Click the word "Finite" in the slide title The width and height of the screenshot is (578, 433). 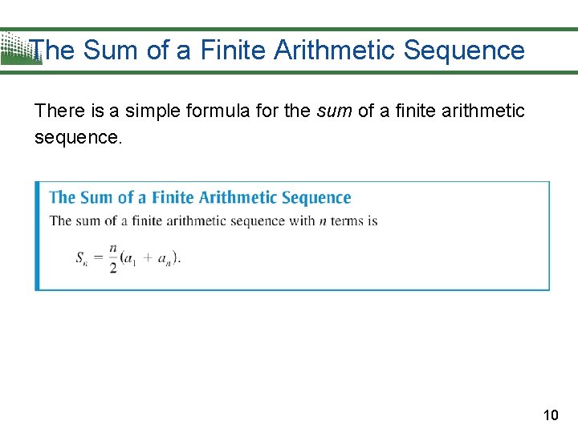[234, 51]
